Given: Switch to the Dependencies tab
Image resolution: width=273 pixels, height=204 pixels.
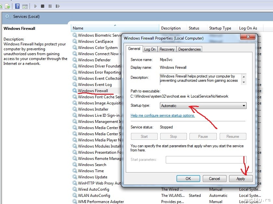Looking at the screenshot, I should 189,49.
